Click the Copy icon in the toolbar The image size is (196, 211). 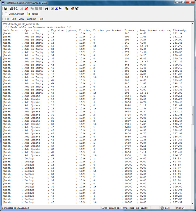click(x=32, y=8)
